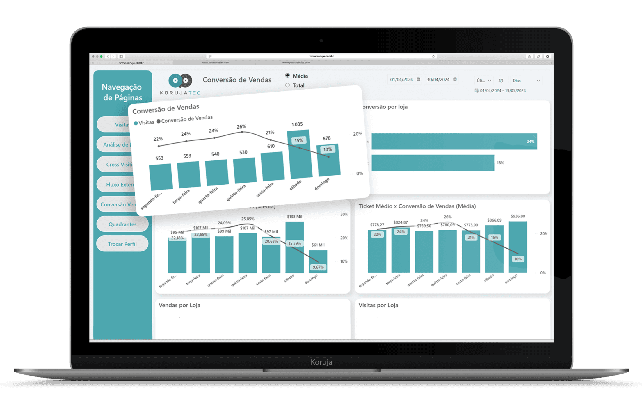
Task: Switch to the second www.yourwebsite.com tab
Action: click(296, 63)
